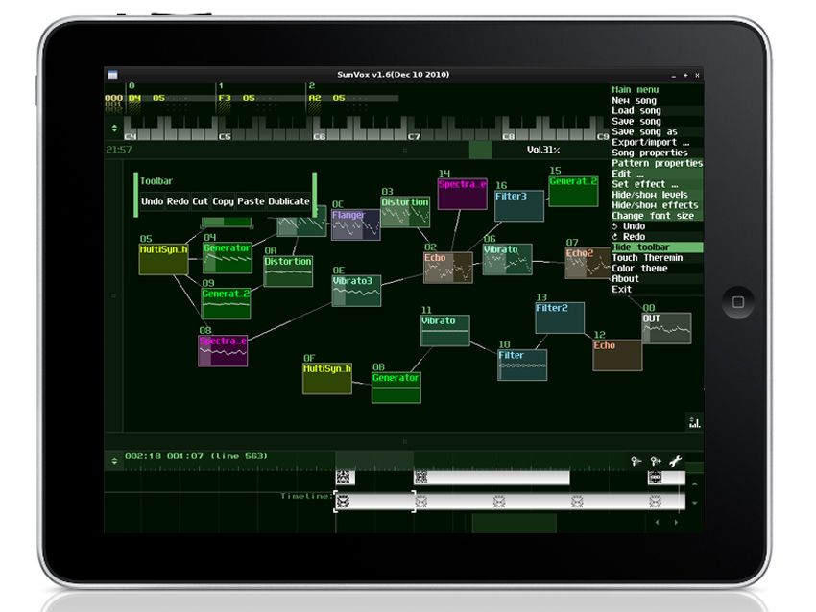Hide the toolbar via the highlighted menu entry

(x=640, y=247)
